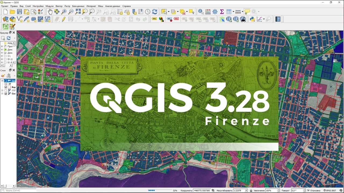Screen dimensions: 344x193
Task: Open the Справка menu
Action: pos(127,6)
